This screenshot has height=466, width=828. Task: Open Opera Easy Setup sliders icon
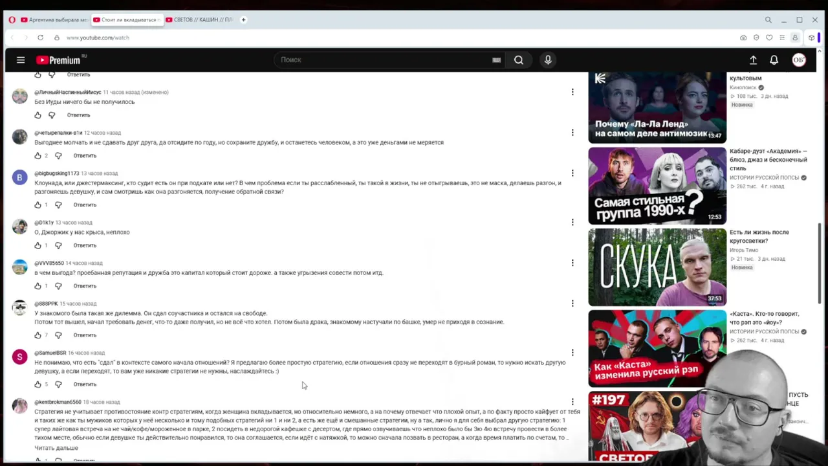pos(782,38)
